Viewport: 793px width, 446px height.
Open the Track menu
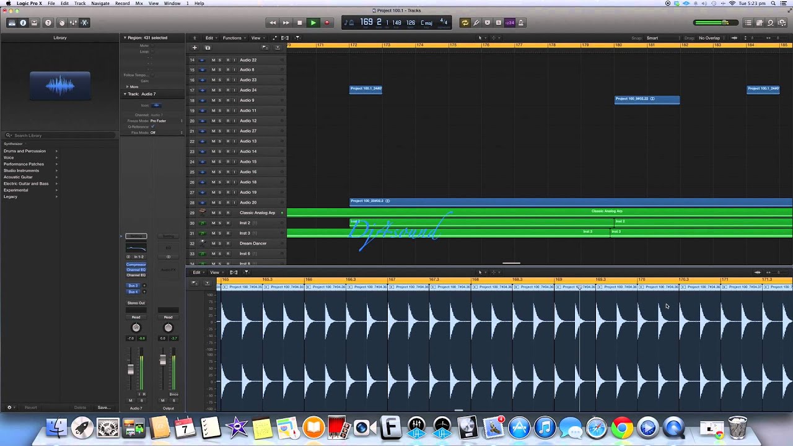point(80,3)
